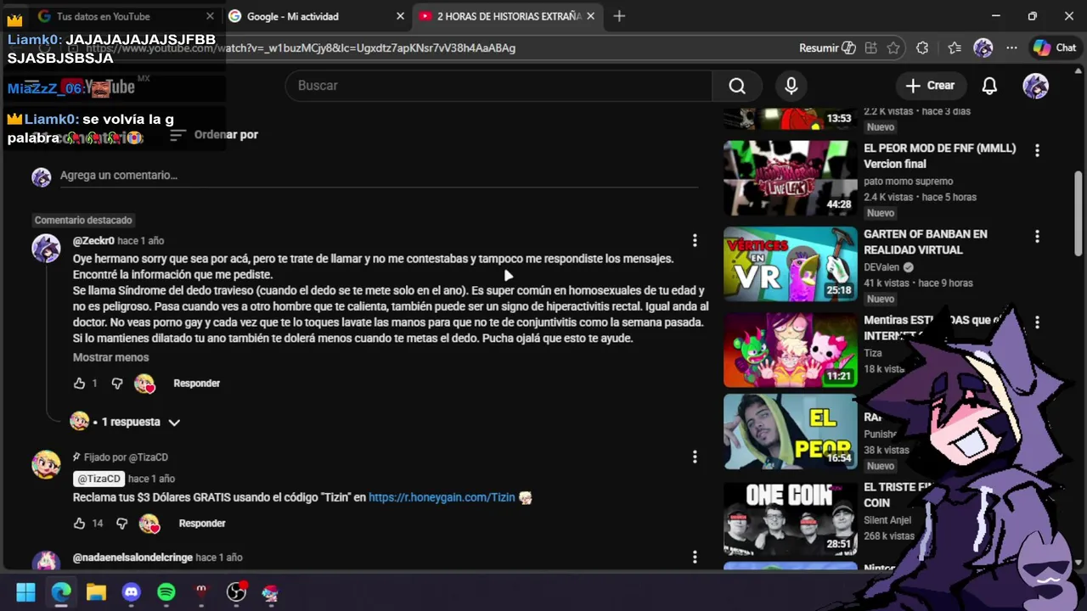This screenshot has height=611, width=1087.
Task: Click the Crear button
Action: 930,86
